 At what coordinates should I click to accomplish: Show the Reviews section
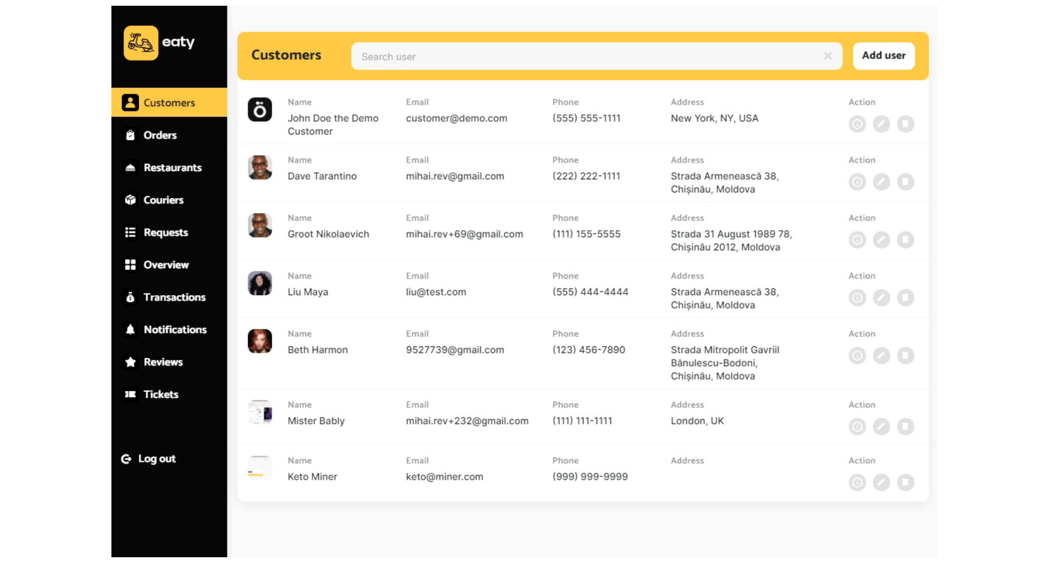[163, 363]
